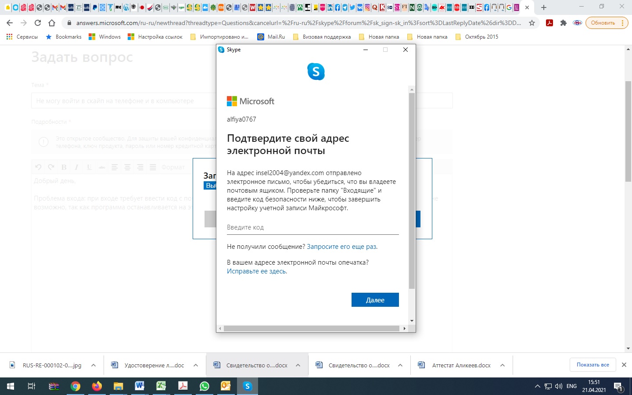The image size is (632, 395).
Task: Open the Mail.Ru bookmark
Action: [x=271, y=37]
